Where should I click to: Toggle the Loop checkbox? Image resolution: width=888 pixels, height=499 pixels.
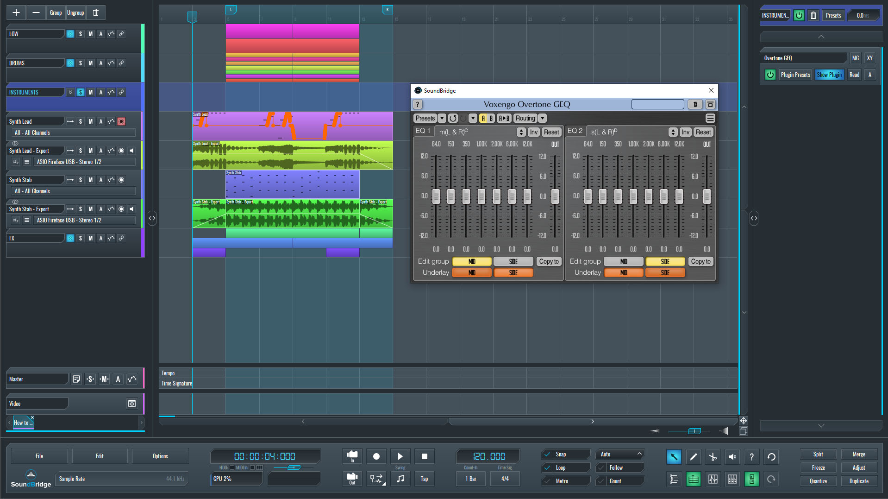click(547, 468)
